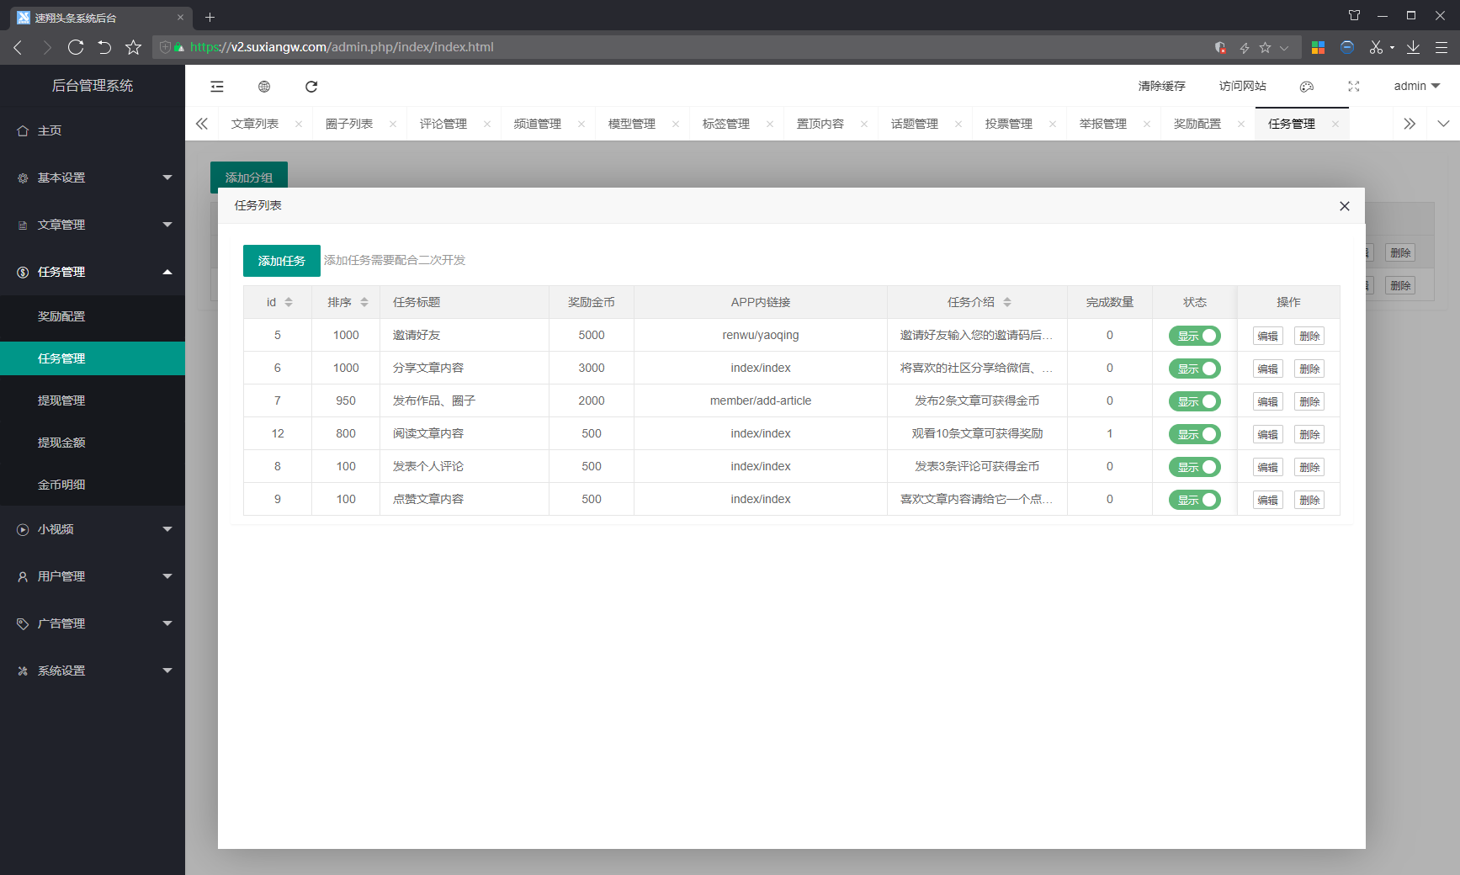Expand the 广告管理 sidebar menu

[x=93, y=623]
